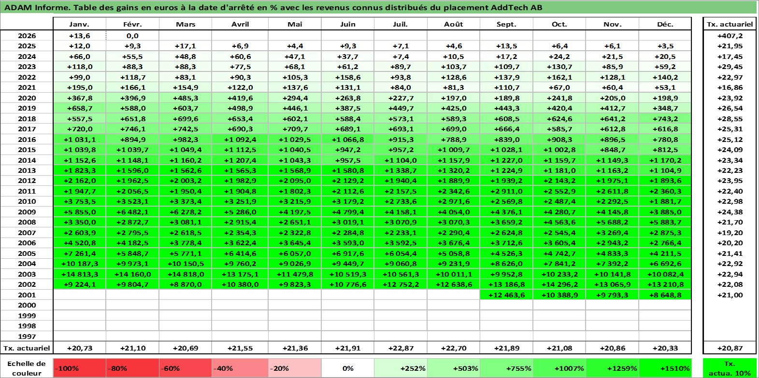Click the +8 648,8 cell for December 2001
This screenshot has height=378, width=759.
click(665, 295)
